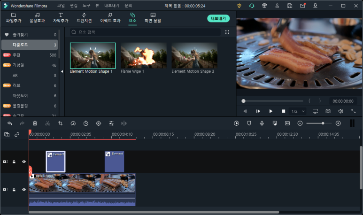Viewport: 363px width, 215px height.
Task: Switch to 이펙트 효과 tab
Action: pyautogui.click(x=110, y=18)
